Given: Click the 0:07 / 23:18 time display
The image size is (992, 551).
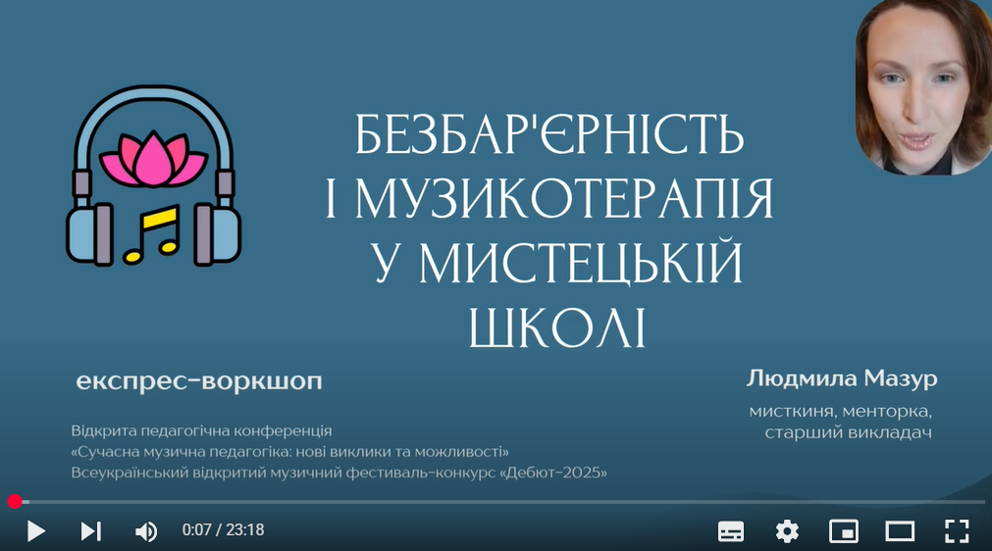Looking at the screenshot, I should tap(223, 530).
